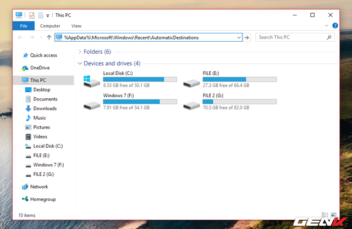The height and width of the screenshot is (229, 352).
Task: Click the Windows 7 (F:) usage bar
Action: (140, 102)
